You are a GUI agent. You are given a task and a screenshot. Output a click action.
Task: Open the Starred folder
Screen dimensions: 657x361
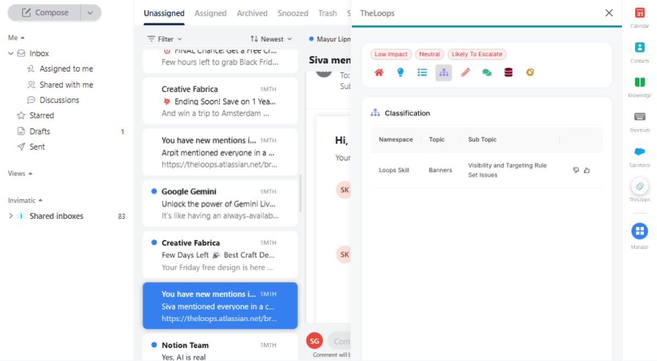[42, 115]
